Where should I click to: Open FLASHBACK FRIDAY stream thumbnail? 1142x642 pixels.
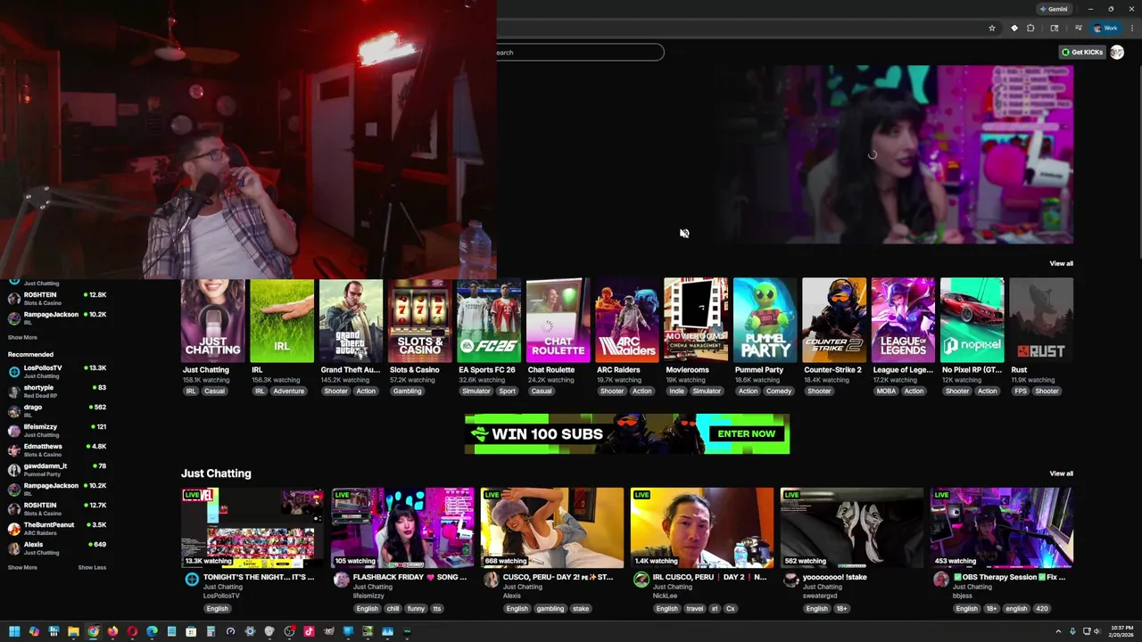[x=402, y=528]
